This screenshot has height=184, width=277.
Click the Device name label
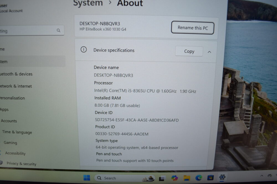[x=106, y=67]
